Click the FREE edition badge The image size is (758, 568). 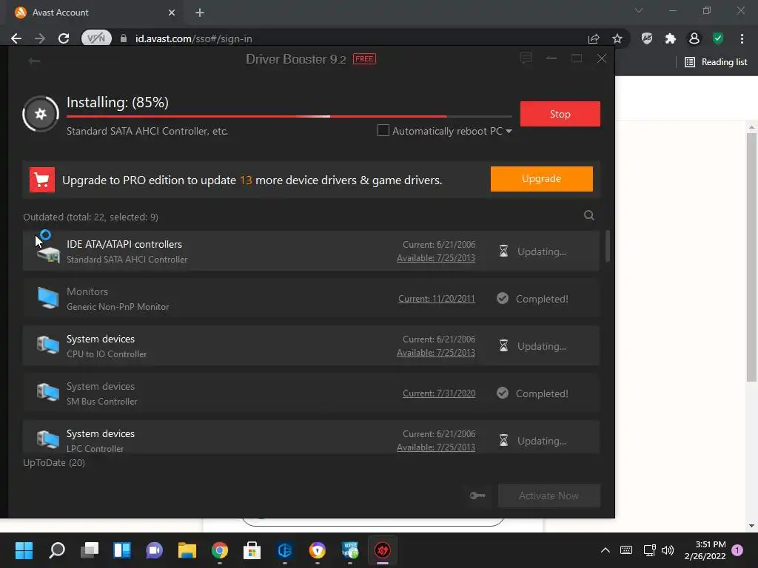364,59
